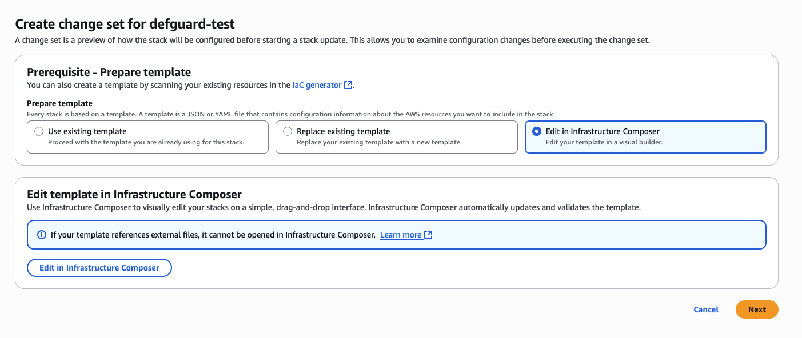Screen dimensions: 802x338
Task: Click the 'Replace your existing template' description text
Action: pos(379,142)
